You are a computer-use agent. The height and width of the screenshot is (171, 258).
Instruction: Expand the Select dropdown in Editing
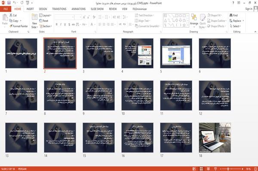235,26
